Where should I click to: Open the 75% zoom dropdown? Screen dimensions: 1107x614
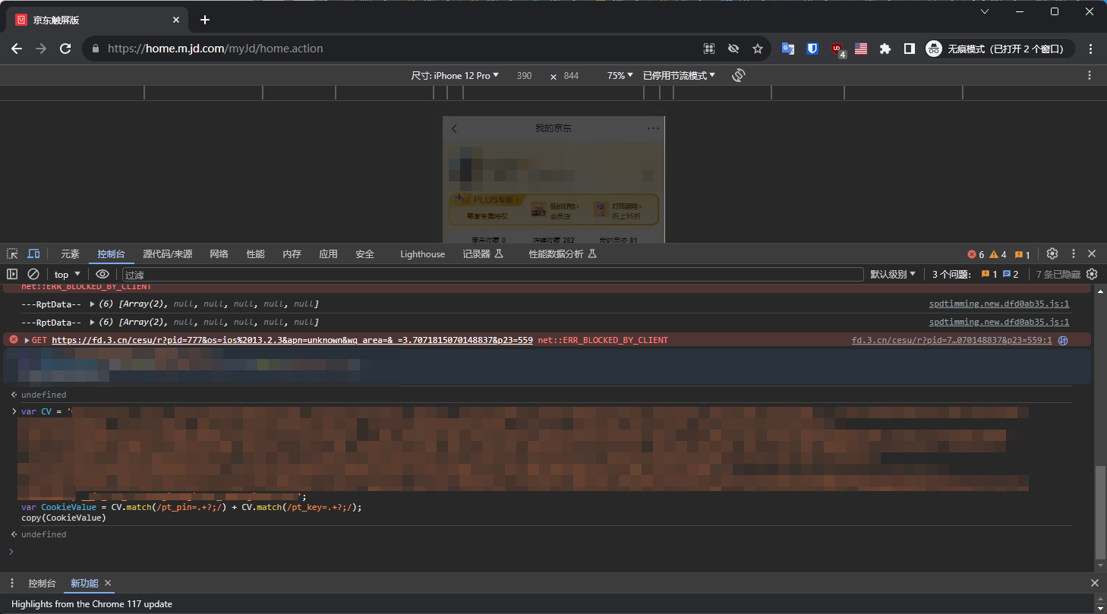click(x=620, y=75)
